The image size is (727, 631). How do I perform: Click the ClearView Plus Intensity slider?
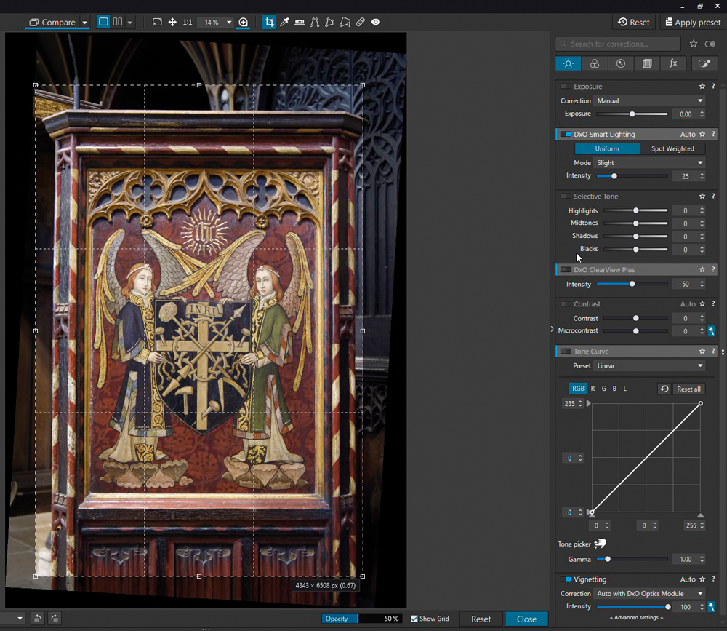click(x=632, y=284)
